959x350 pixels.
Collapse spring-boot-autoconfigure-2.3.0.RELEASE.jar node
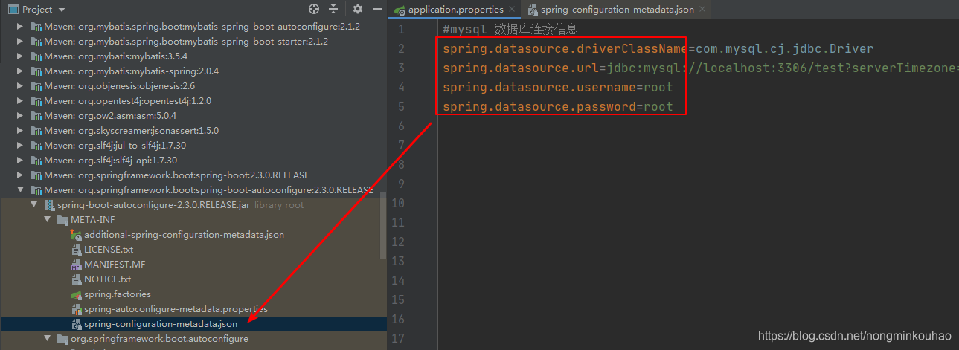coord(33,204)
